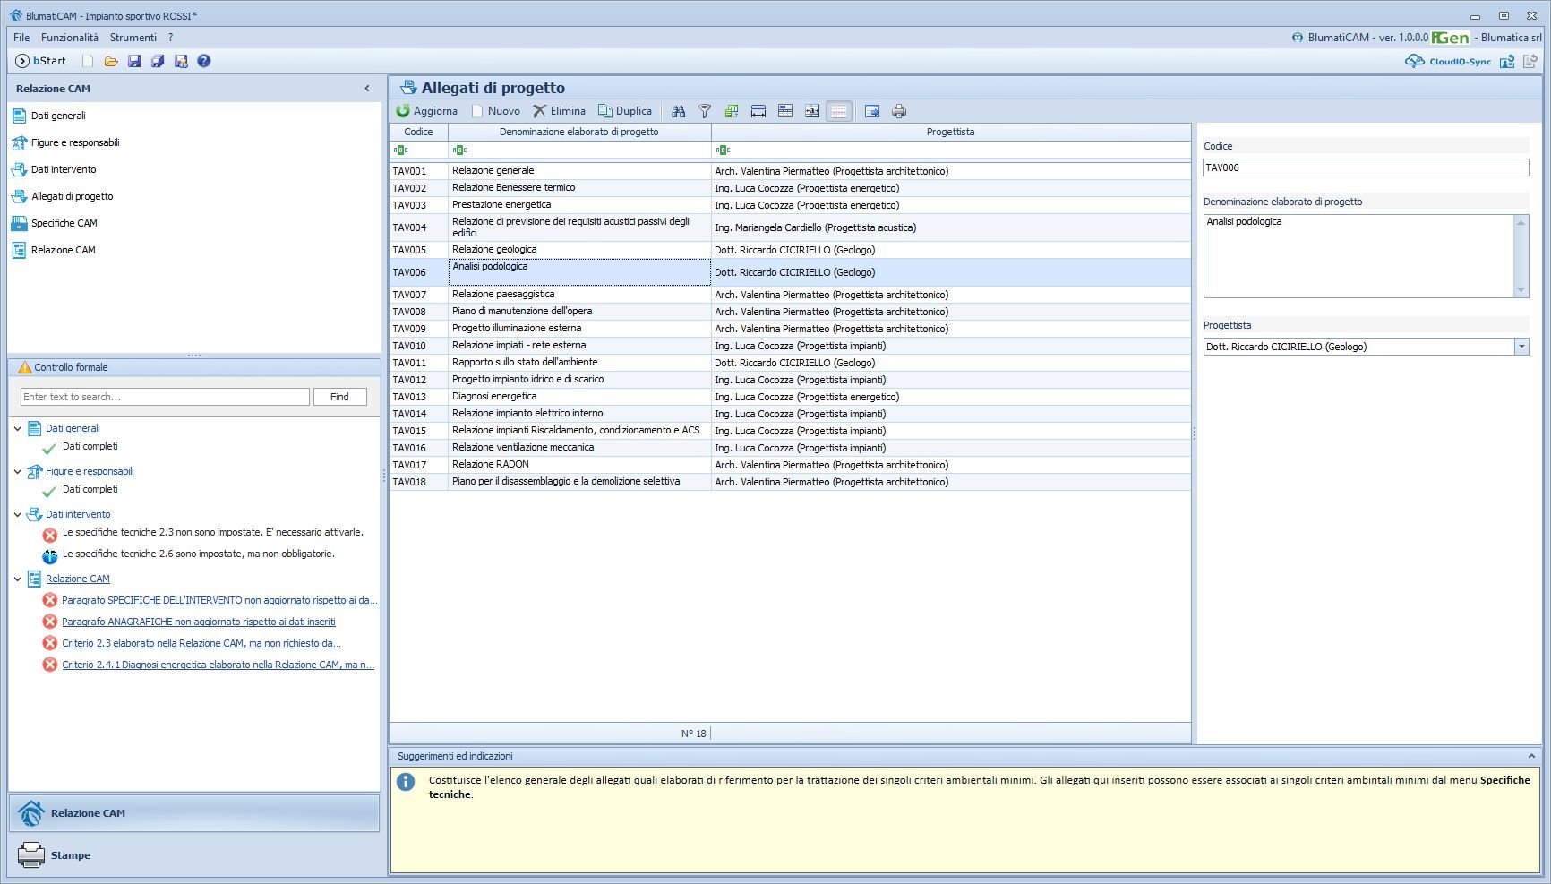Toggle the highlighted grid lines view button

click(x=838, y=111)
